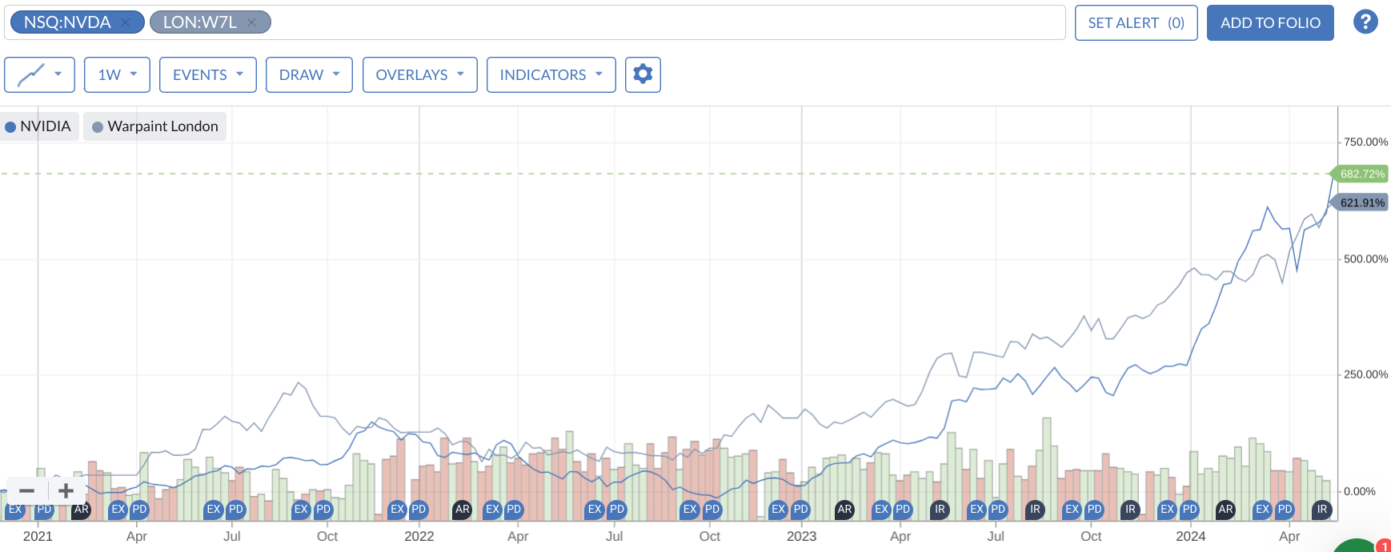Open EX marker just before Apr 2023
Image resolution: width=1391 pixels, height=552 pixels.
pos(881,509)
